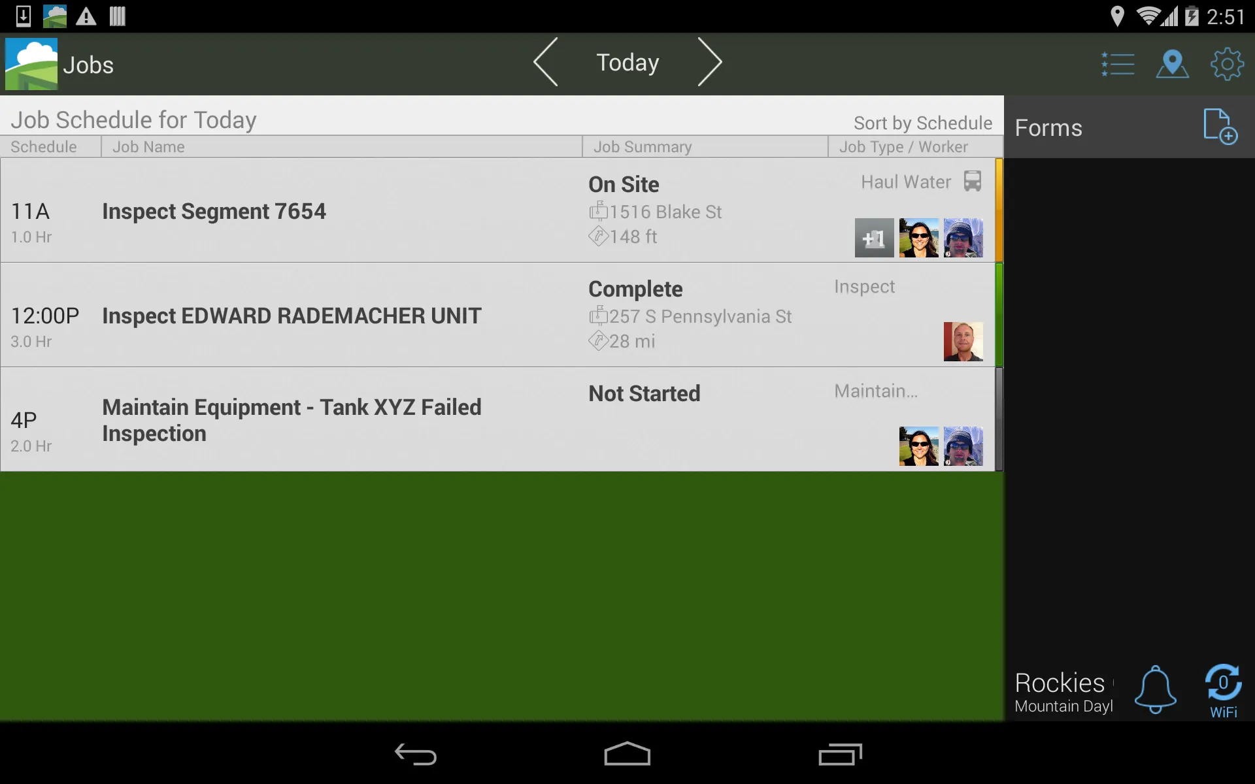Open the Maintain Equipment Tank XYZ job

click(292, 420)
